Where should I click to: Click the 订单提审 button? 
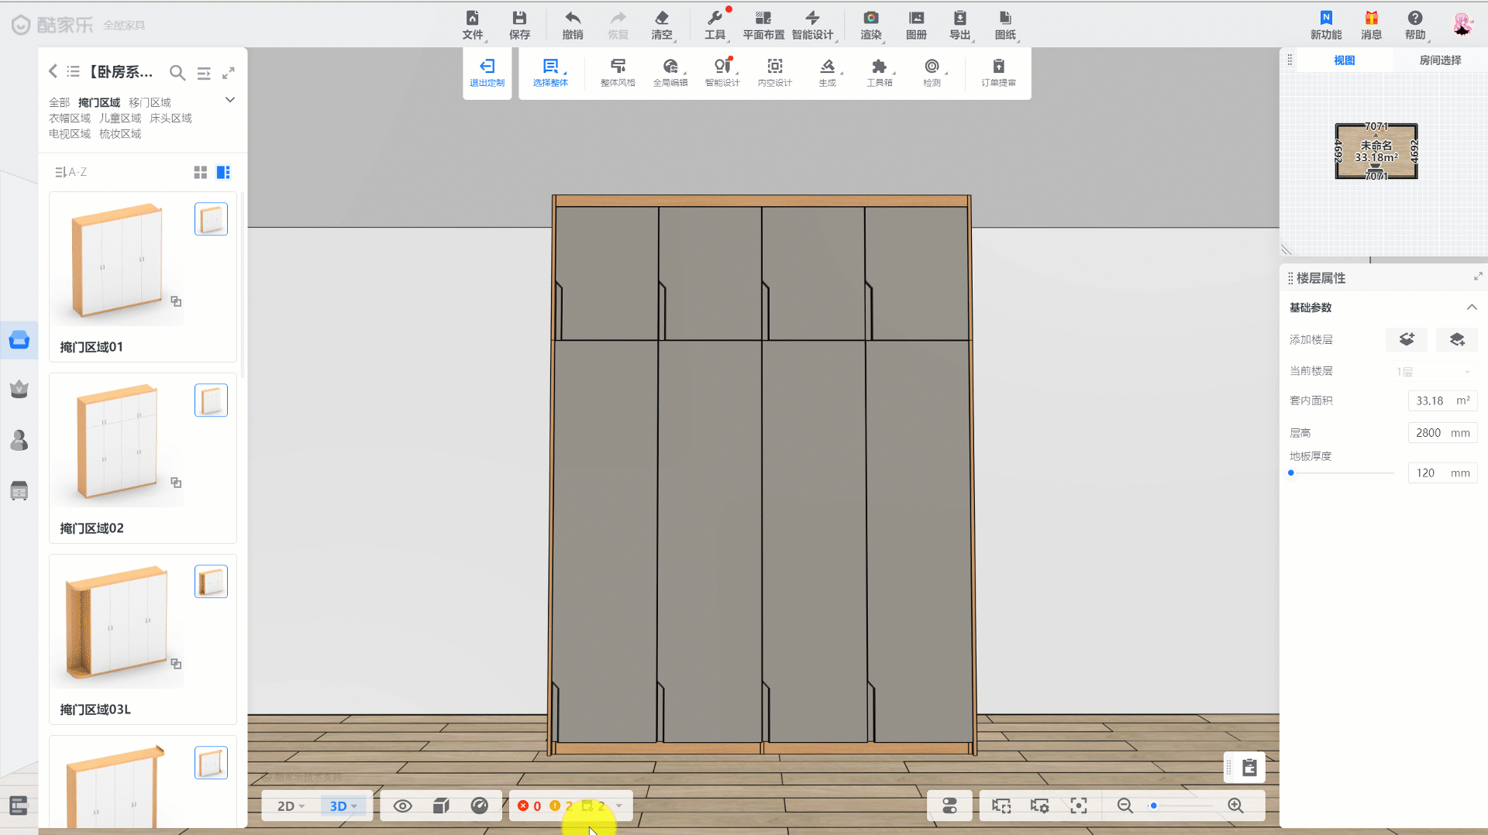point(998,71)
